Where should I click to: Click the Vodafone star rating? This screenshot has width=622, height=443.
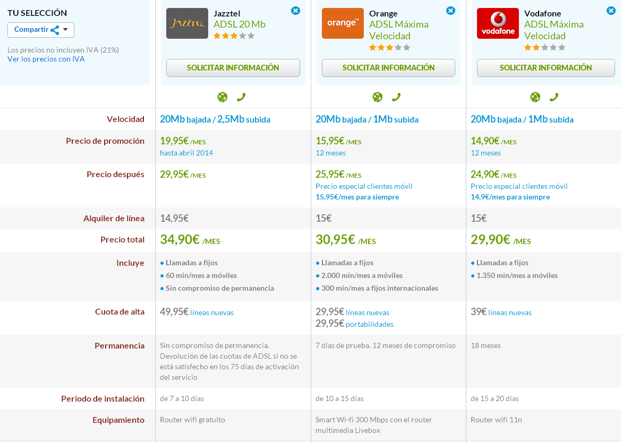click(544, 48)
